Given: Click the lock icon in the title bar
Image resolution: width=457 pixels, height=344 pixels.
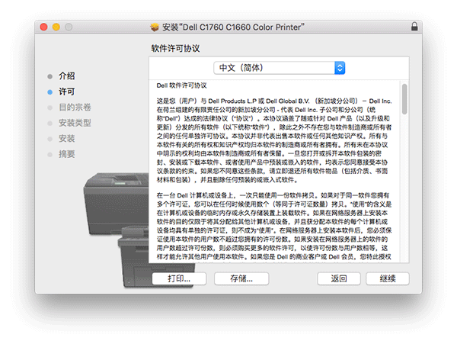Looking at the screenshot, I should pyautogui.click(x=414, y=27).
